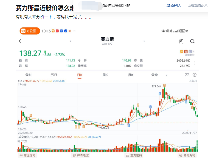Click the 138.27 current price
Image resolution: width=208 pixels, height=158 pixels.
(x=30, y=53)
